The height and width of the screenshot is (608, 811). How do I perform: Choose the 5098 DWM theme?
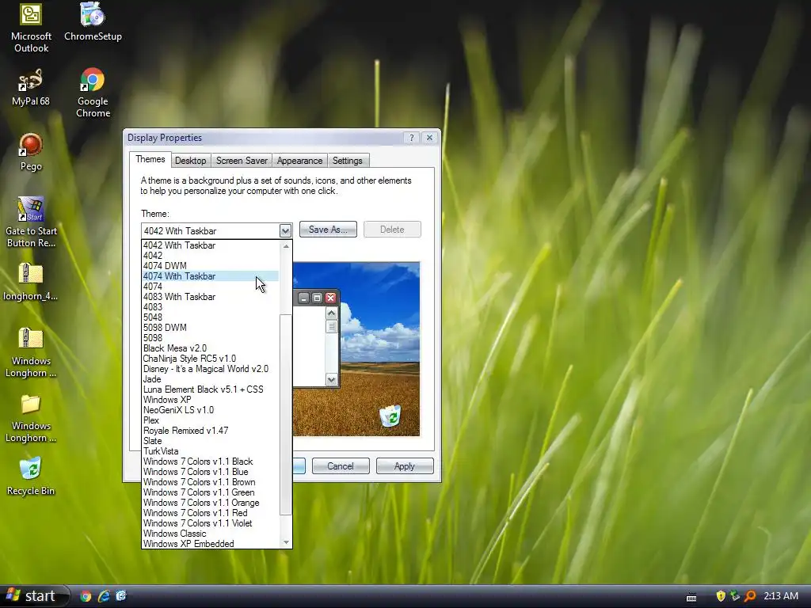click(211, 328)
